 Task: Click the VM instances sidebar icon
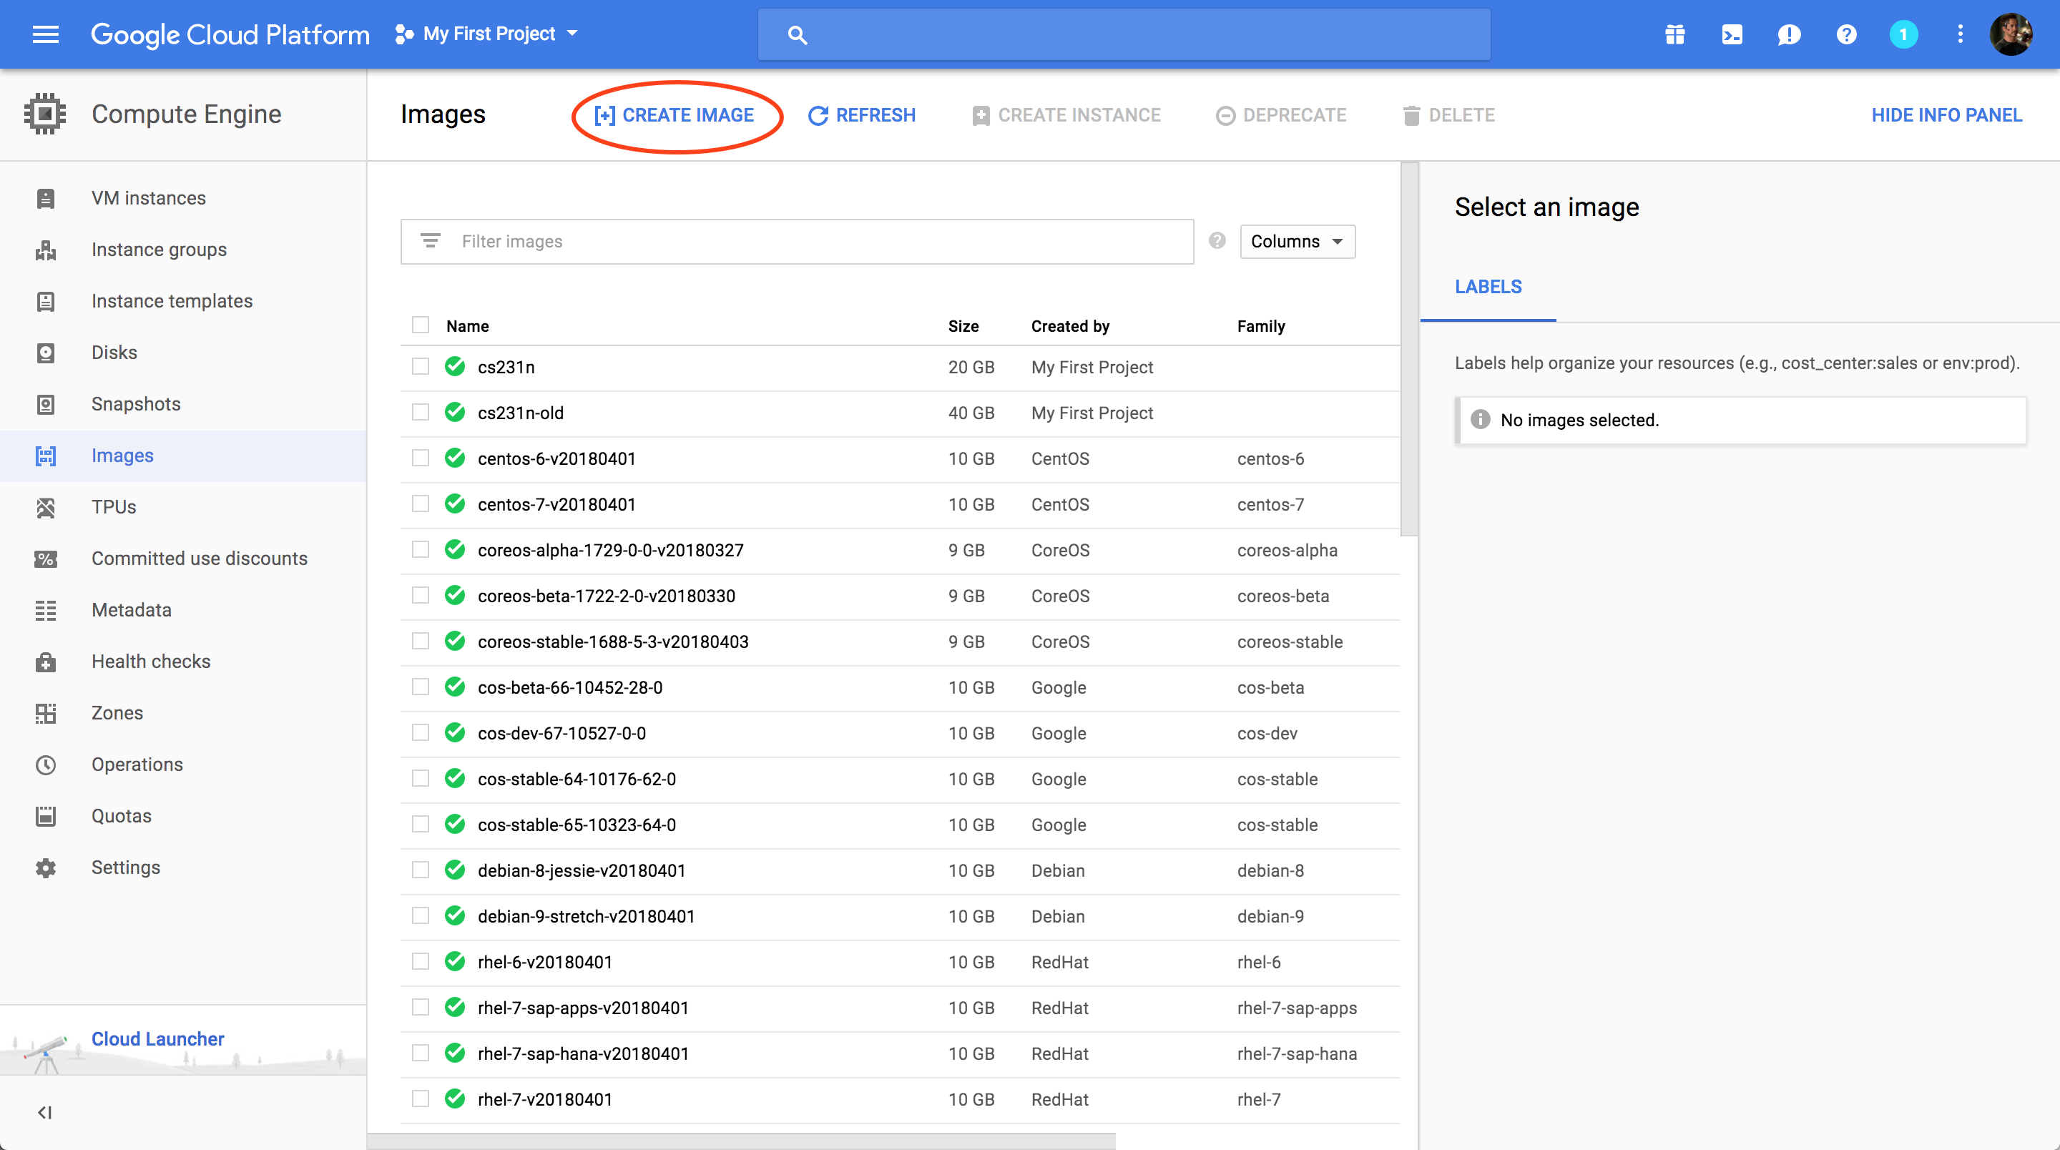tap(46, 198)
